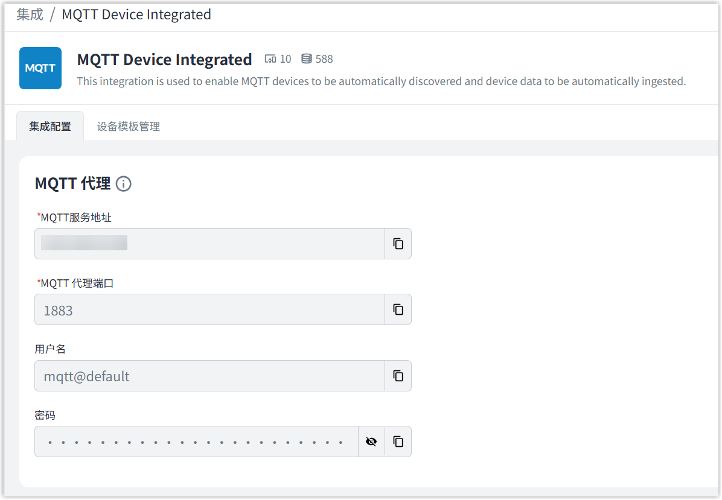Click the device count icon showing 10
This screenshot has width=722, height=500.
pos(270,59)
